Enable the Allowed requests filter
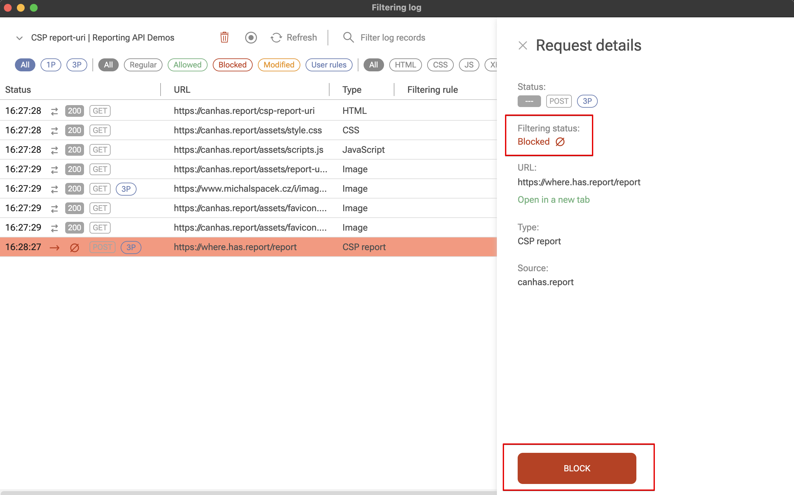The image size is (794, 495). click(x=187, y=65)
